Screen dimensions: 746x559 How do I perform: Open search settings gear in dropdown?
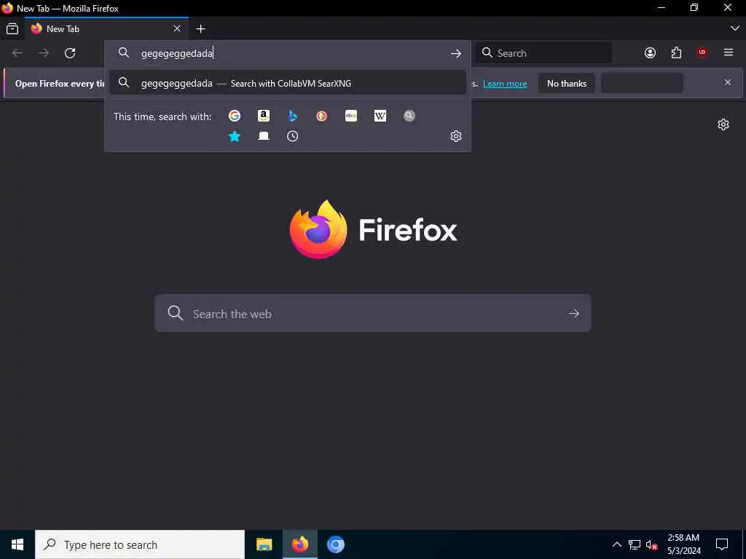pyautogui.click(x=456, y=136)
